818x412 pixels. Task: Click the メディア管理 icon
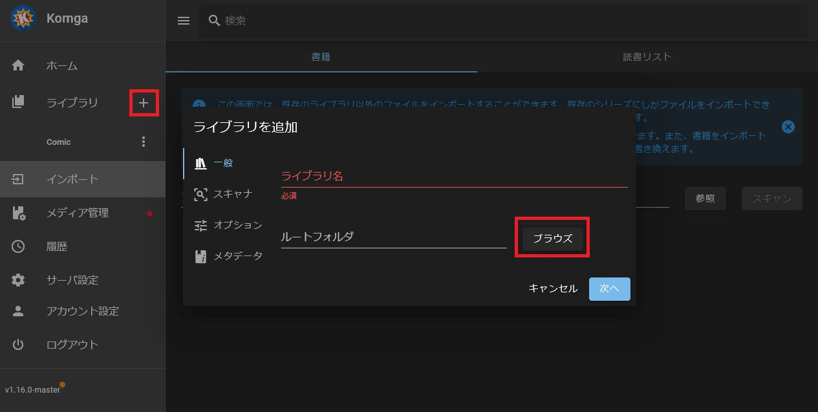19,213
